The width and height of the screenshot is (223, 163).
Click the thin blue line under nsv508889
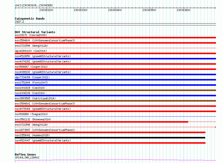click(x=115, y=117)
